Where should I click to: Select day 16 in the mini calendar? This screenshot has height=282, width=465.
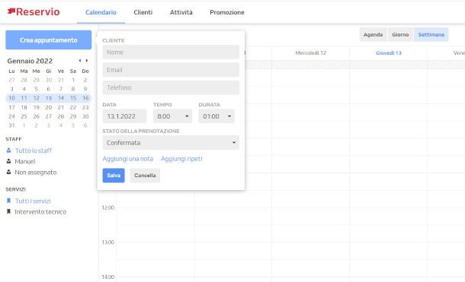[85, 98]
